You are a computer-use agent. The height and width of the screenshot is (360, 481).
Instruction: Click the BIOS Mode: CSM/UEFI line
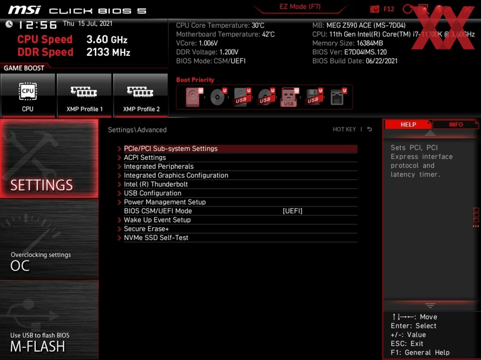coord(211,61)
